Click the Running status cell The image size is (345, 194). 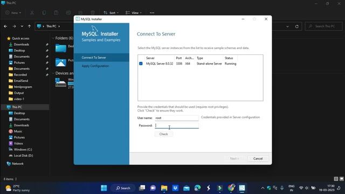click(x=230, y=64)
